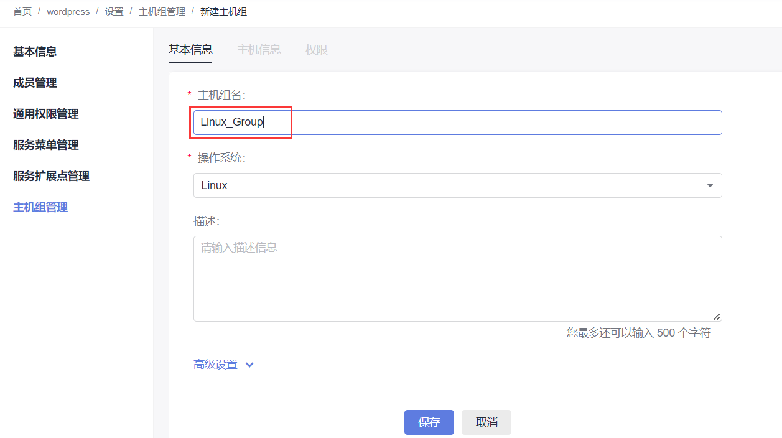Switch to the 权限 tab
This screenshot has height=438, width=782.
click(316, 50)
